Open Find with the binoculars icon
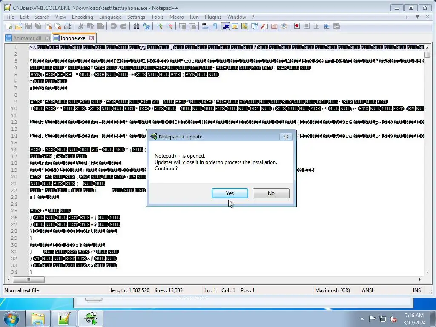The height and width of the screenshot is (327, 436). [136, 26]
